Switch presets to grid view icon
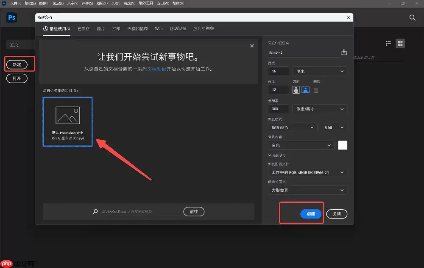 click(400, 43)
